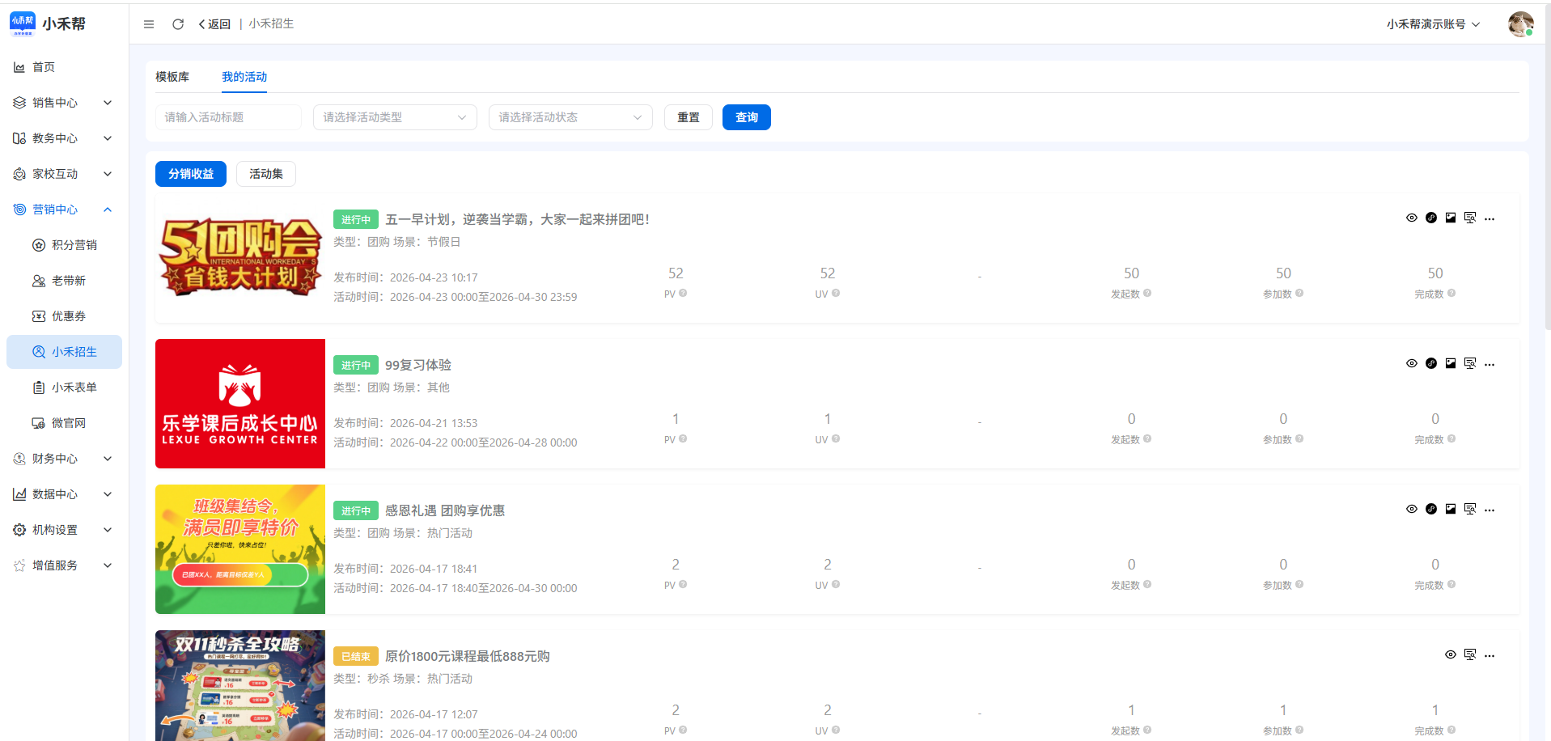Click the link icon on 99复习体验 activity

[x=1430, y=363]
